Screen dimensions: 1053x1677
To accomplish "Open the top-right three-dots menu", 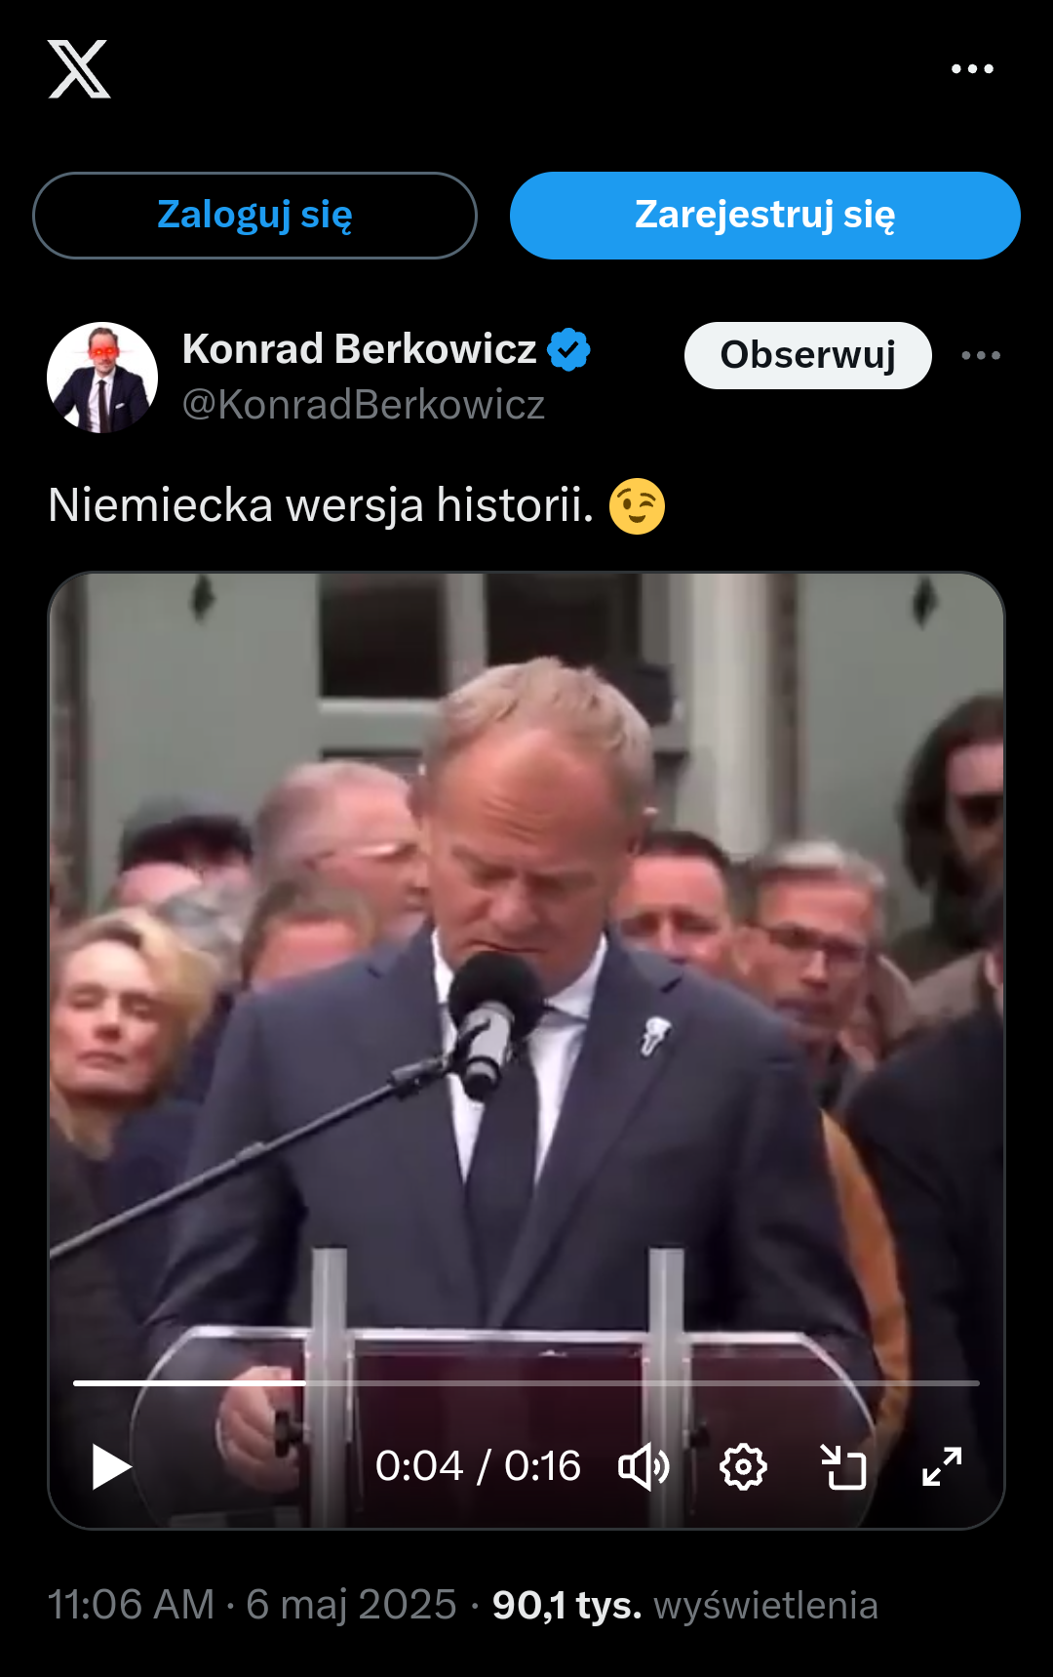I will tap(972, 69).
